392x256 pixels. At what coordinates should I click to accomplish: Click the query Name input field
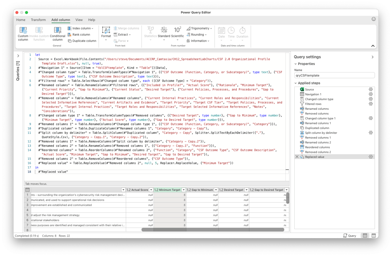[x=334, y=75]
